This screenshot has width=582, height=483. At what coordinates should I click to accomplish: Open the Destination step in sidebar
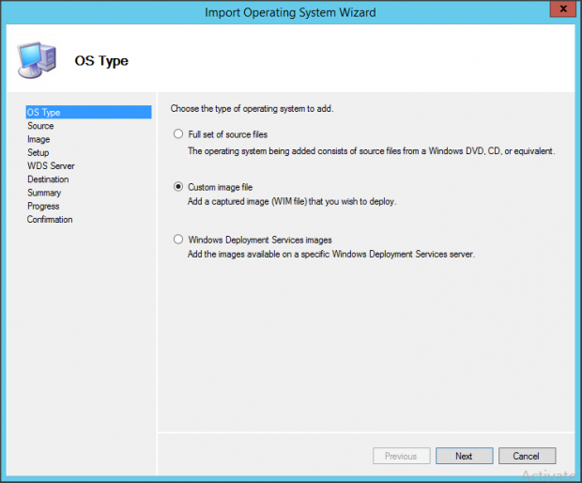click(48, 179)
